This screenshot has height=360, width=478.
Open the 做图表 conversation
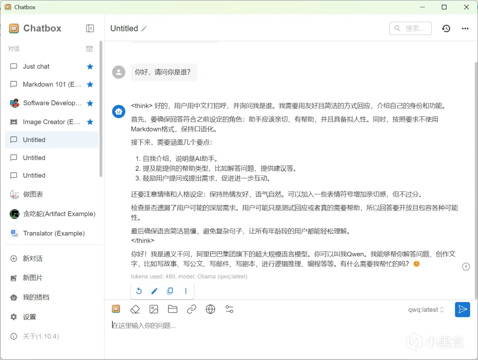[52, 194]
